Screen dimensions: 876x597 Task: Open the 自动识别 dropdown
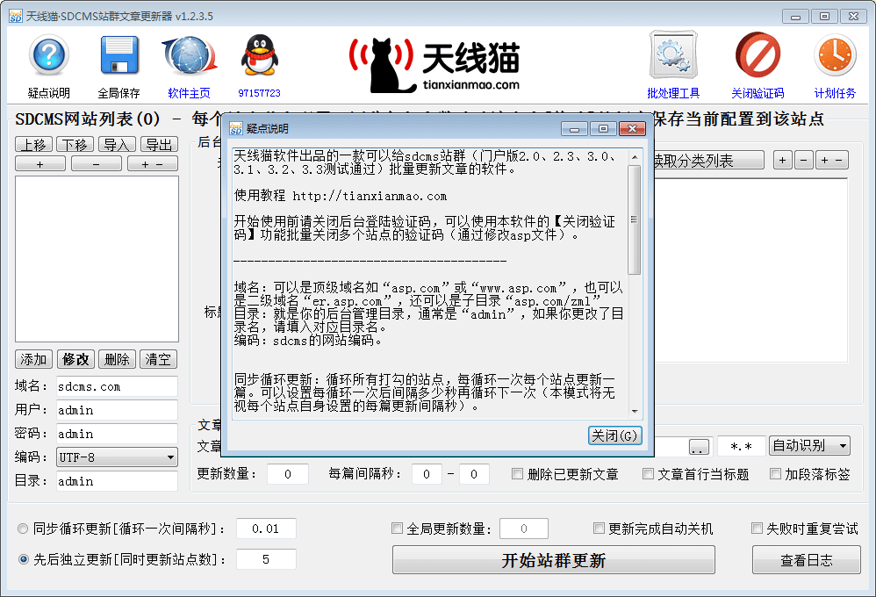(809, 445)
